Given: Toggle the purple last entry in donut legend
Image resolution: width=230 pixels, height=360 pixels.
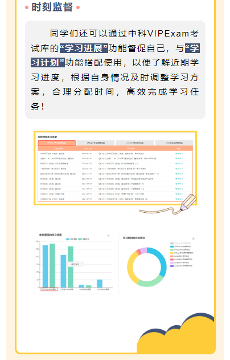Looking at the screenshot, I should 181,266.
